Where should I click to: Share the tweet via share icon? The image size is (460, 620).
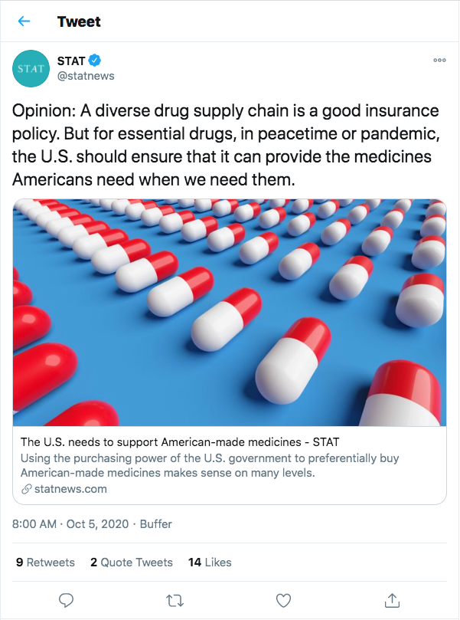coord(392,599)
